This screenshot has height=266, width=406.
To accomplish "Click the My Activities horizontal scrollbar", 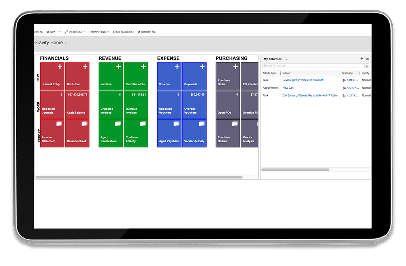I will [295, 170].
